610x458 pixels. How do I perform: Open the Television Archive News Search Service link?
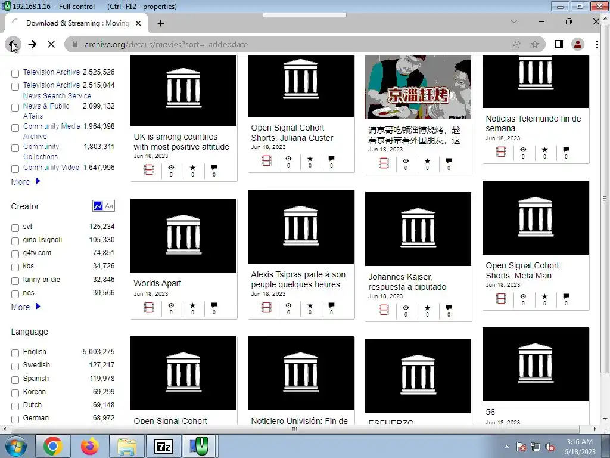click(x=57, y=90)
